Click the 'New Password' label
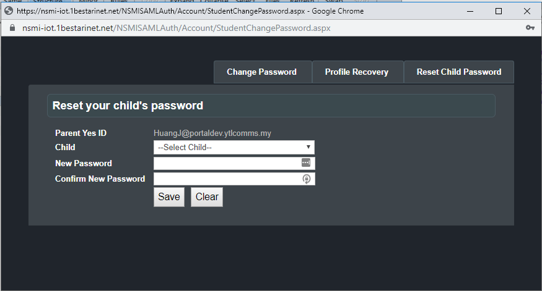 click(x=83, y=163)
